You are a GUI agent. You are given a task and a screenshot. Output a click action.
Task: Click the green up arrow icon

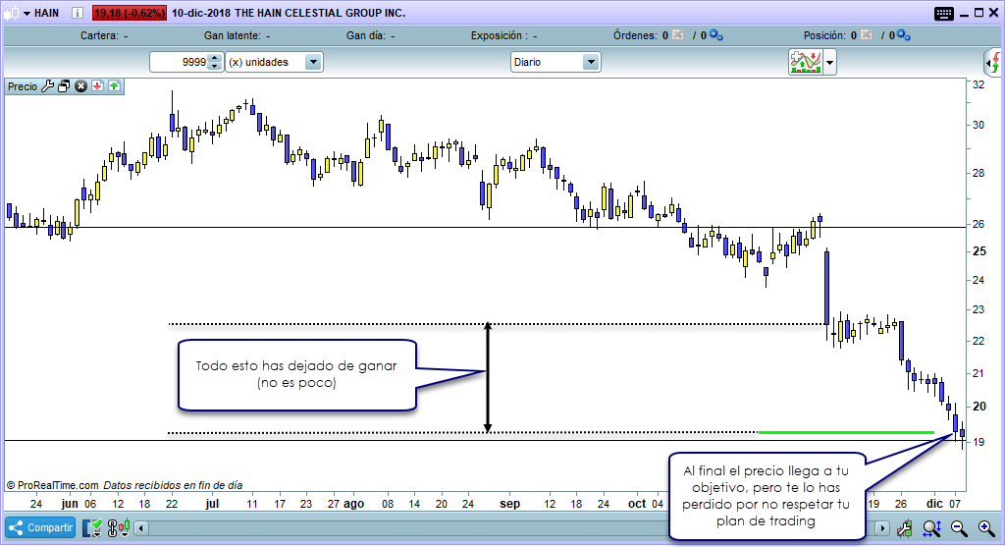tap(114, 86)
